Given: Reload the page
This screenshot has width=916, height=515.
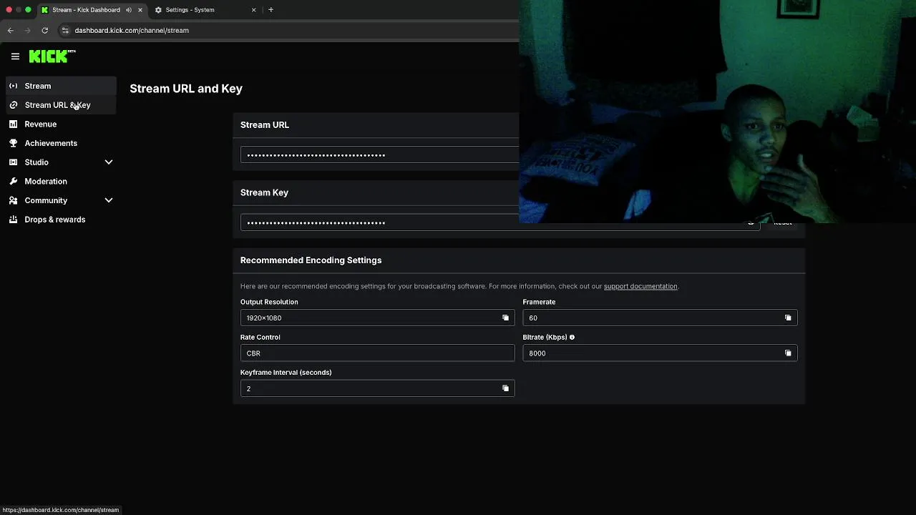Looking at the screenshot, I should click(x=44, y=30).
